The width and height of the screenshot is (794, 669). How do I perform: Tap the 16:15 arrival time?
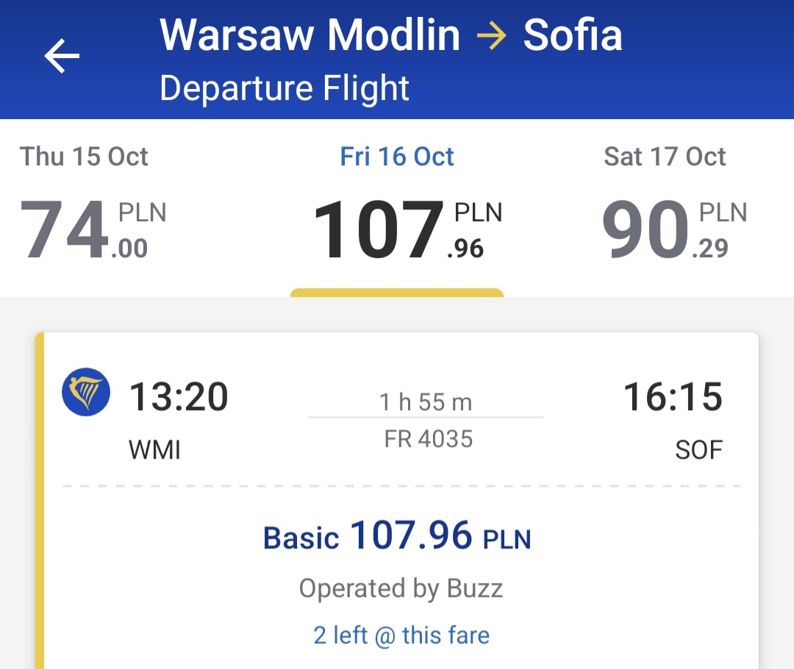[673, 396]
